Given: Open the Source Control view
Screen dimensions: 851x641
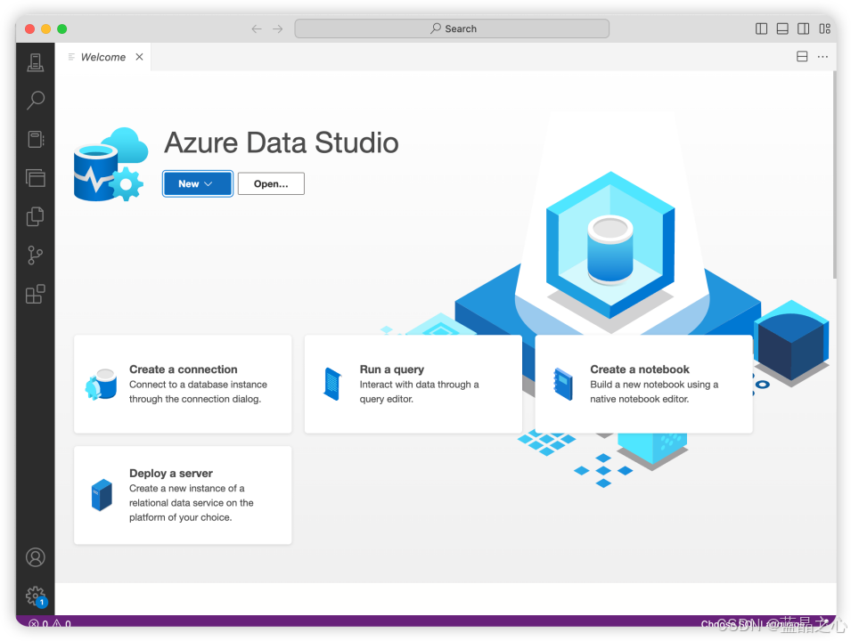Looking at the screenshot, I should click(36, 255).
